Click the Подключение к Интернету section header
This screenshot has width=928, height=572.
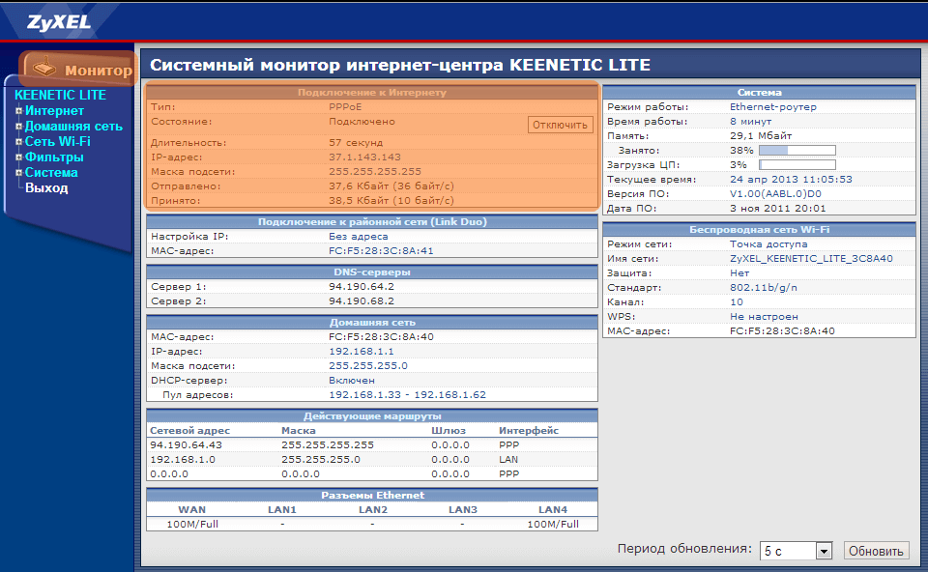pos(371,93)
